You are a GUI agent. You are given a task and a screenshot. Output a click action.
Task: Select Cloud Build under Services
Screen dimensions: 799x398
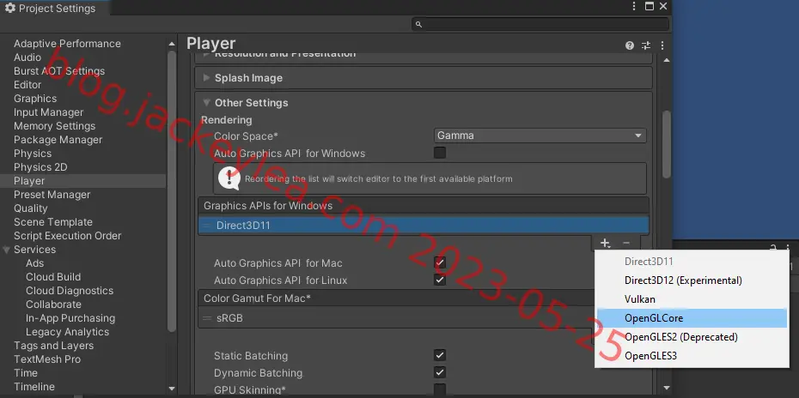point(53,277)
